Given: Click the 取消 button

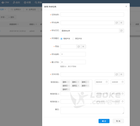Looking at the screenshot, I should pyautogui.click(x=118, y=121).
